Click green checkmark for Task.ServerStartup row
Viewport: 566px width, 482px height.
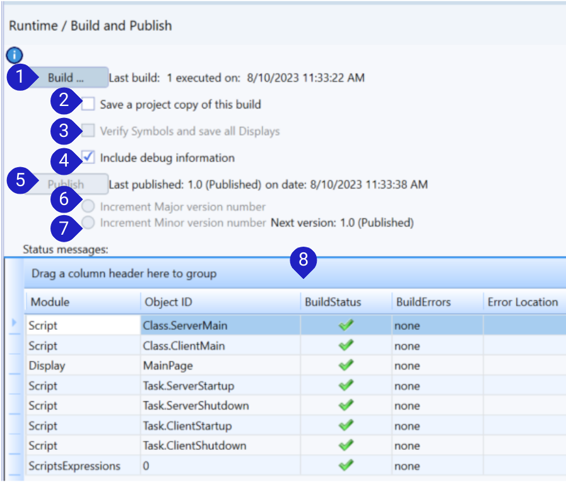346,385
